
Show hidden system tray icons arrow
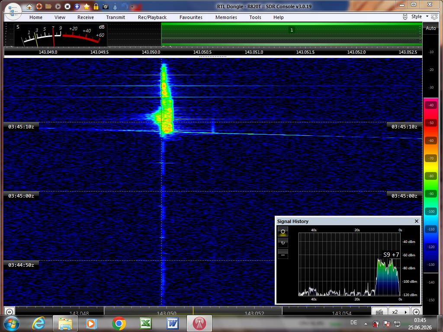(x=366, y=323)
